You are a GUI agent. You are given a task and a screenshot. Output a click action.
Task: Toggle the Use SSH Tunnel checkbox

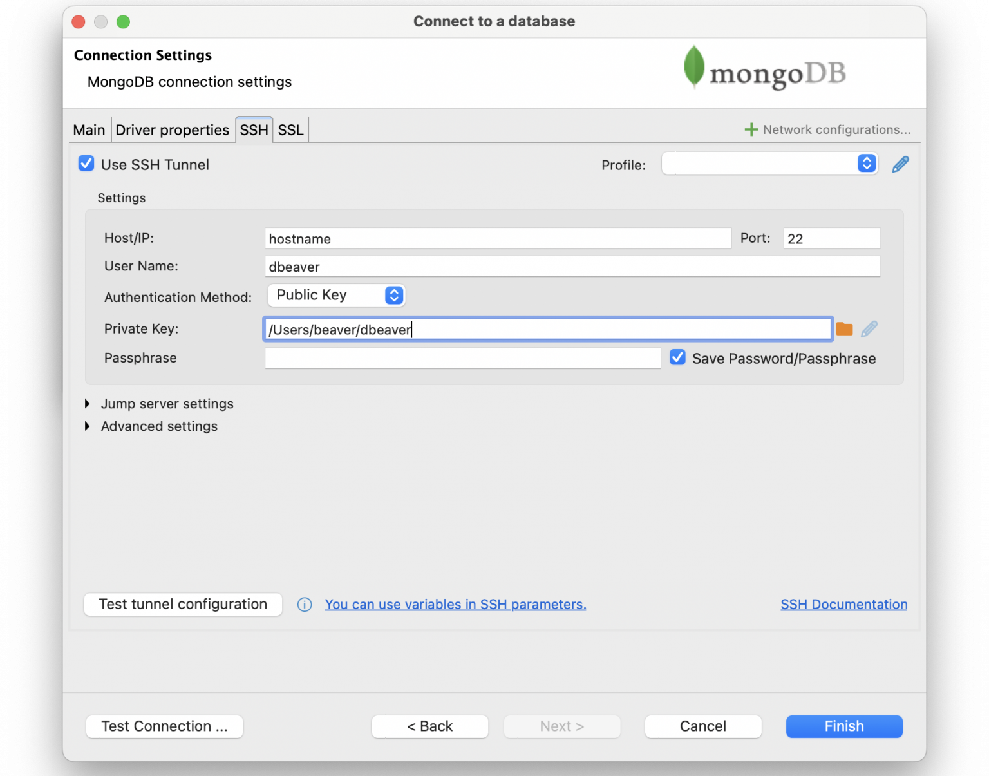point(86,164)
